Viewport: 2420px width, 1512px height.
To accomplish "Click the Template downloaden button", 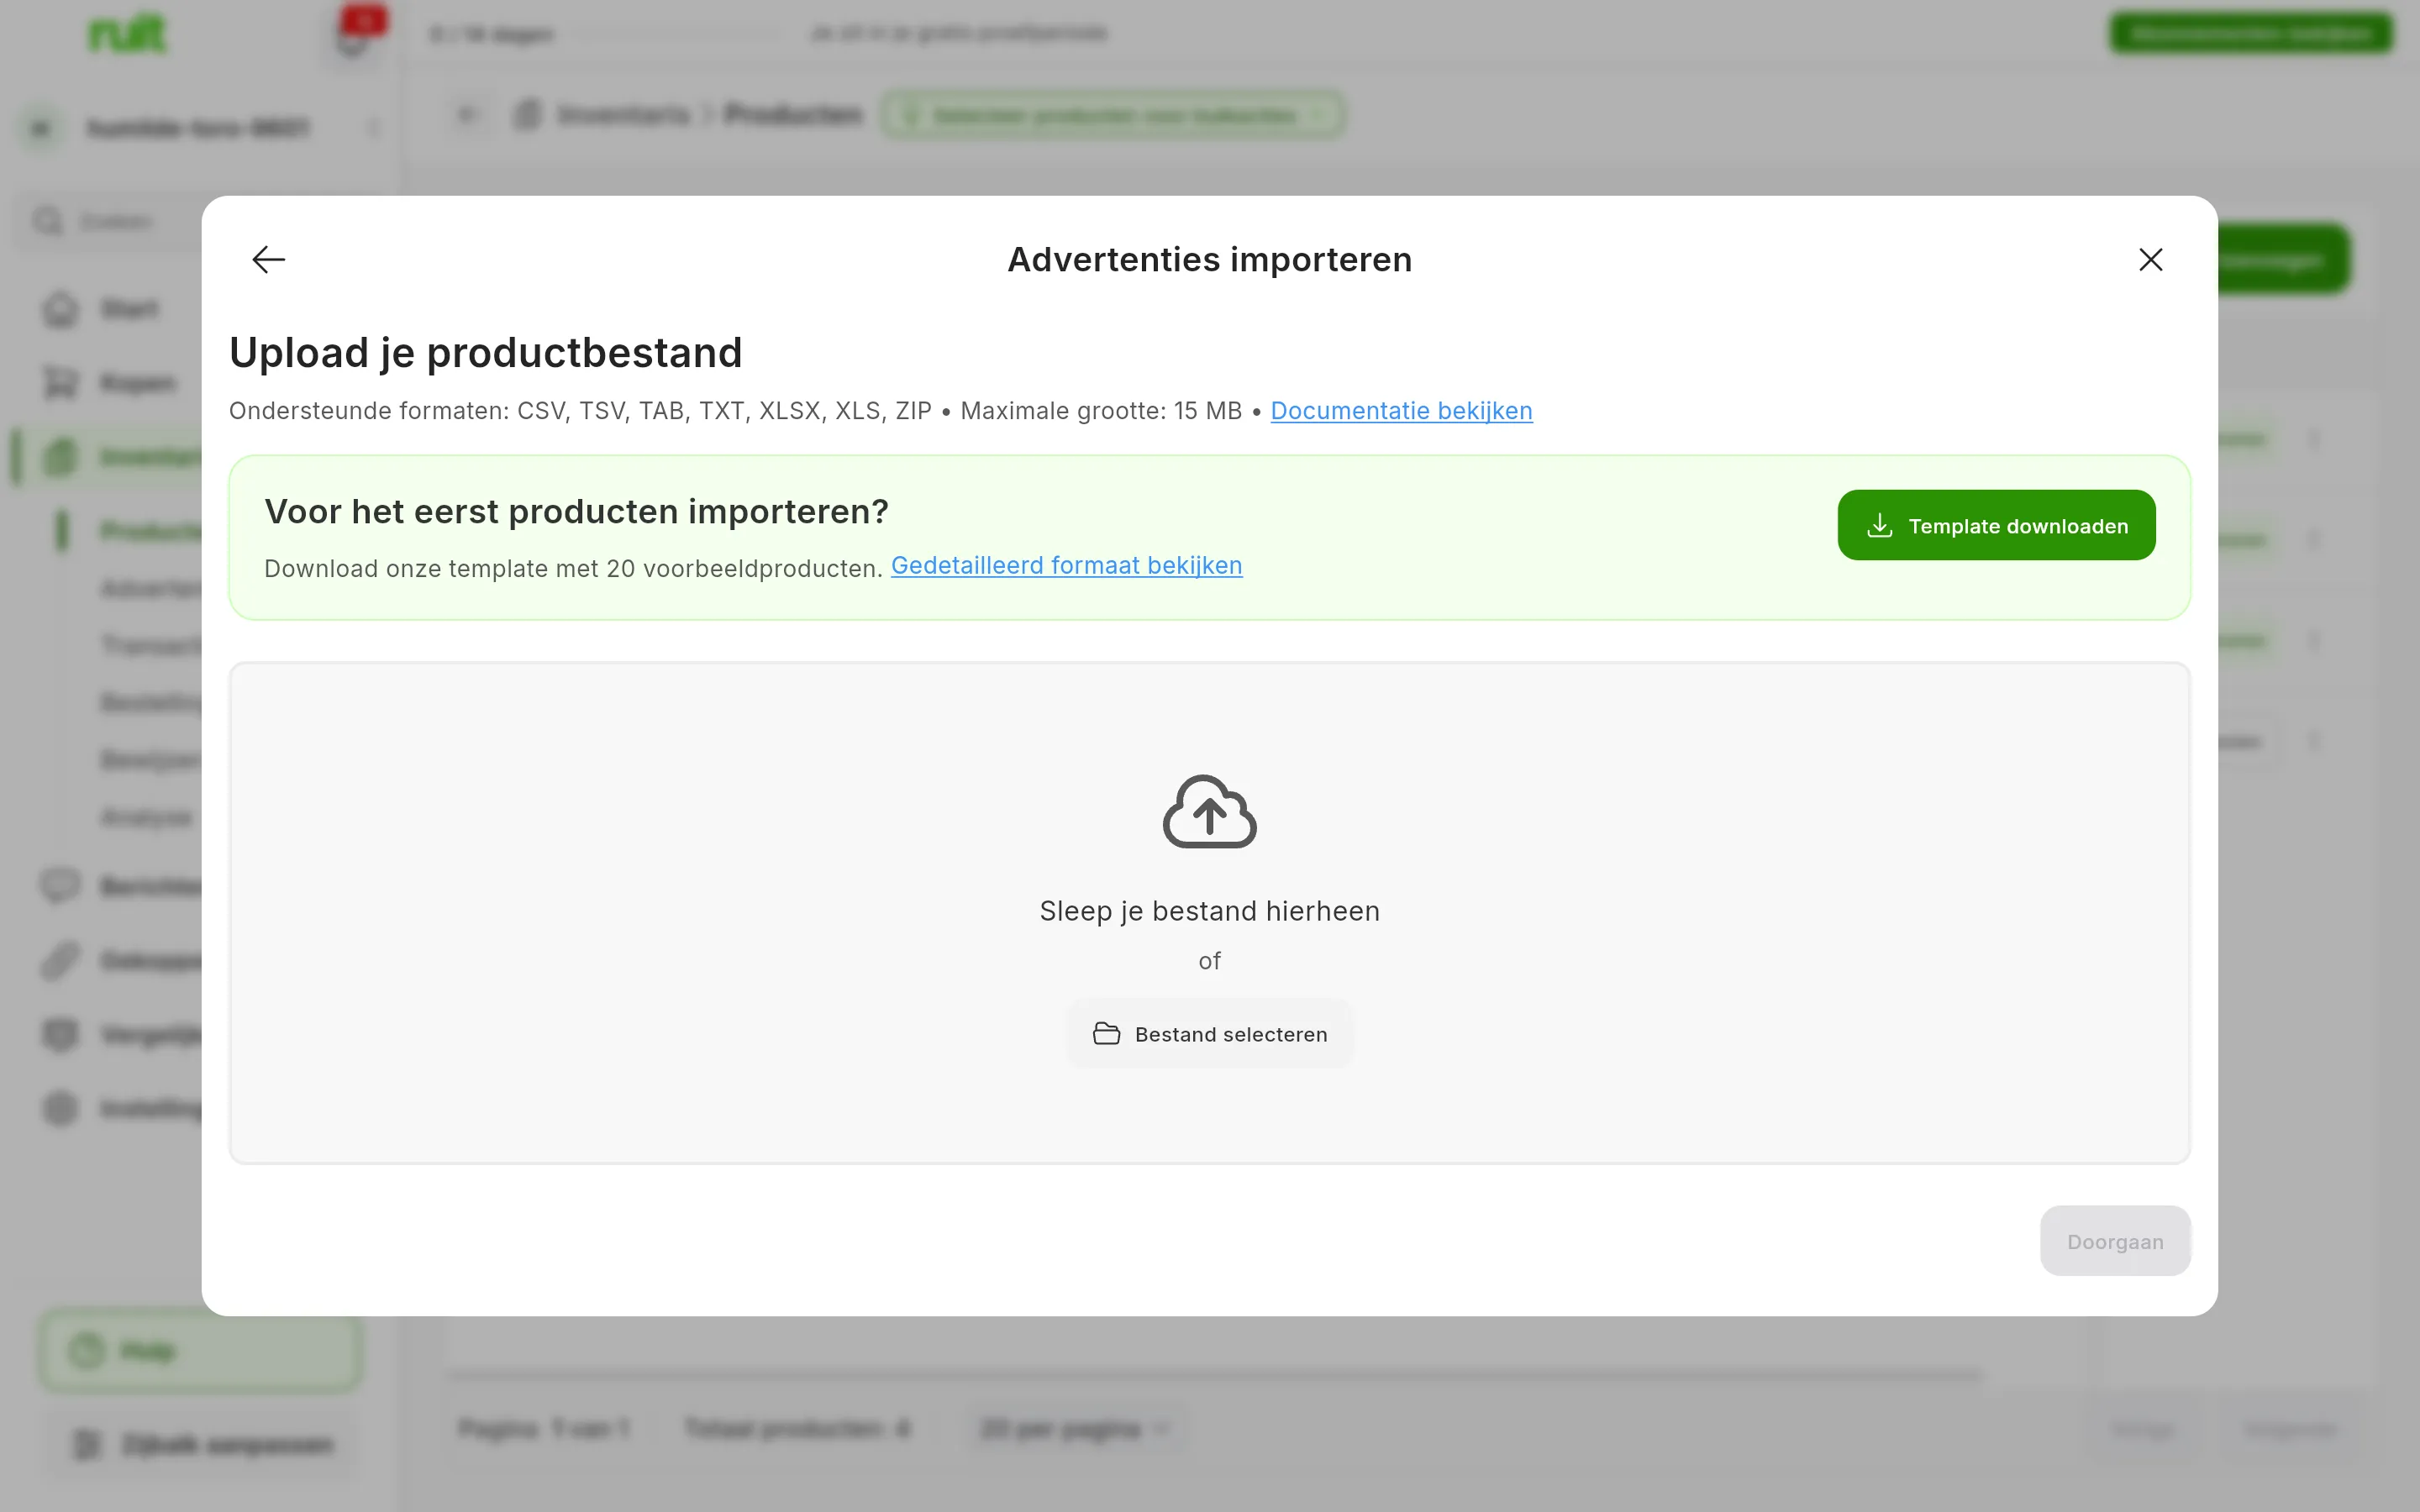I will click(1996, 525).
